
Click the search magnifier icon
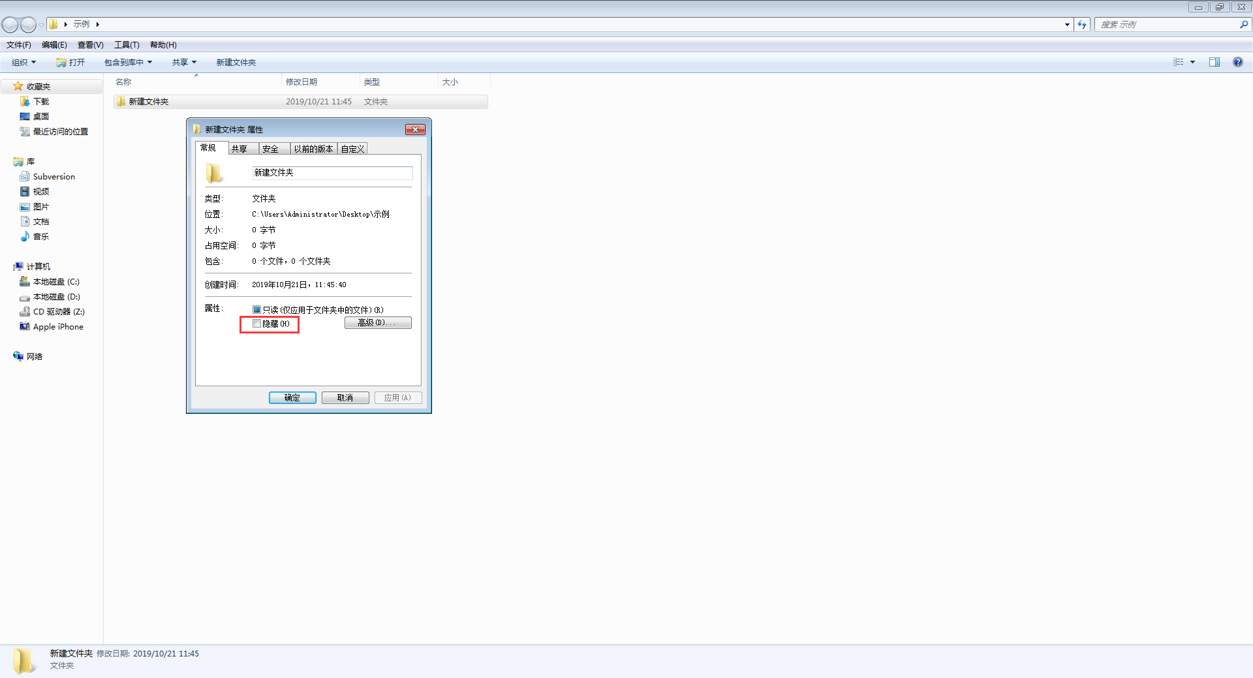[x=1244, y=25]
